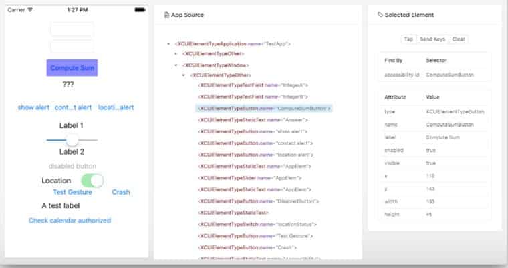Collapse the XCUIElementTypeWindow tree node
Viewport: 508px width, 268px height.
coord(175,65)
